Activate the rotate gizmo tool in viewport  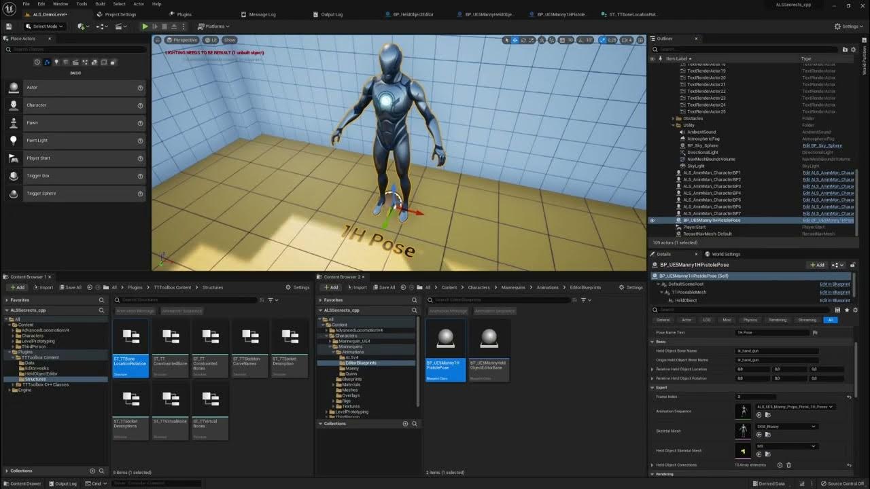[523, 40]
